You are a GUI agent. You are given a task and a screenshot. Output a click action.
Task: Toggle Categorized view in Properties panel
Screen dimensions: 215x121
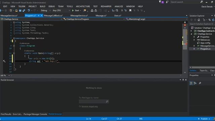191,83
